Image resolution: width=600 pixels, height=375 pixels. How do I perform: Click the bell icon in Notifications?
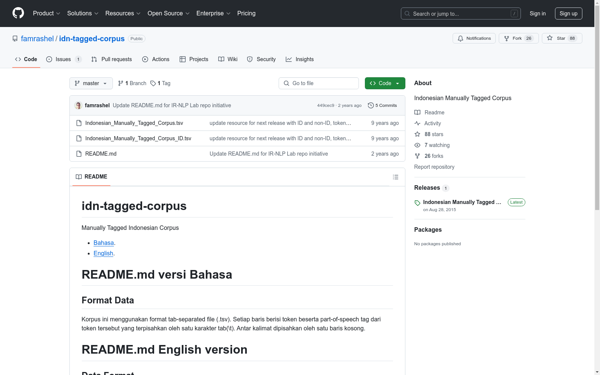[x=460, y=38]
